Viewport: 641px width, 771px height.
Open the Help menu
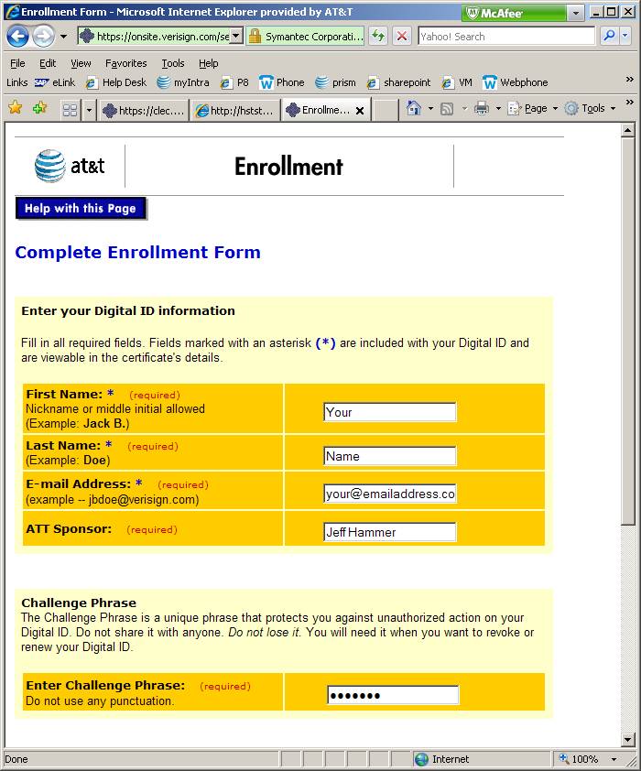[x=209, y=63]
